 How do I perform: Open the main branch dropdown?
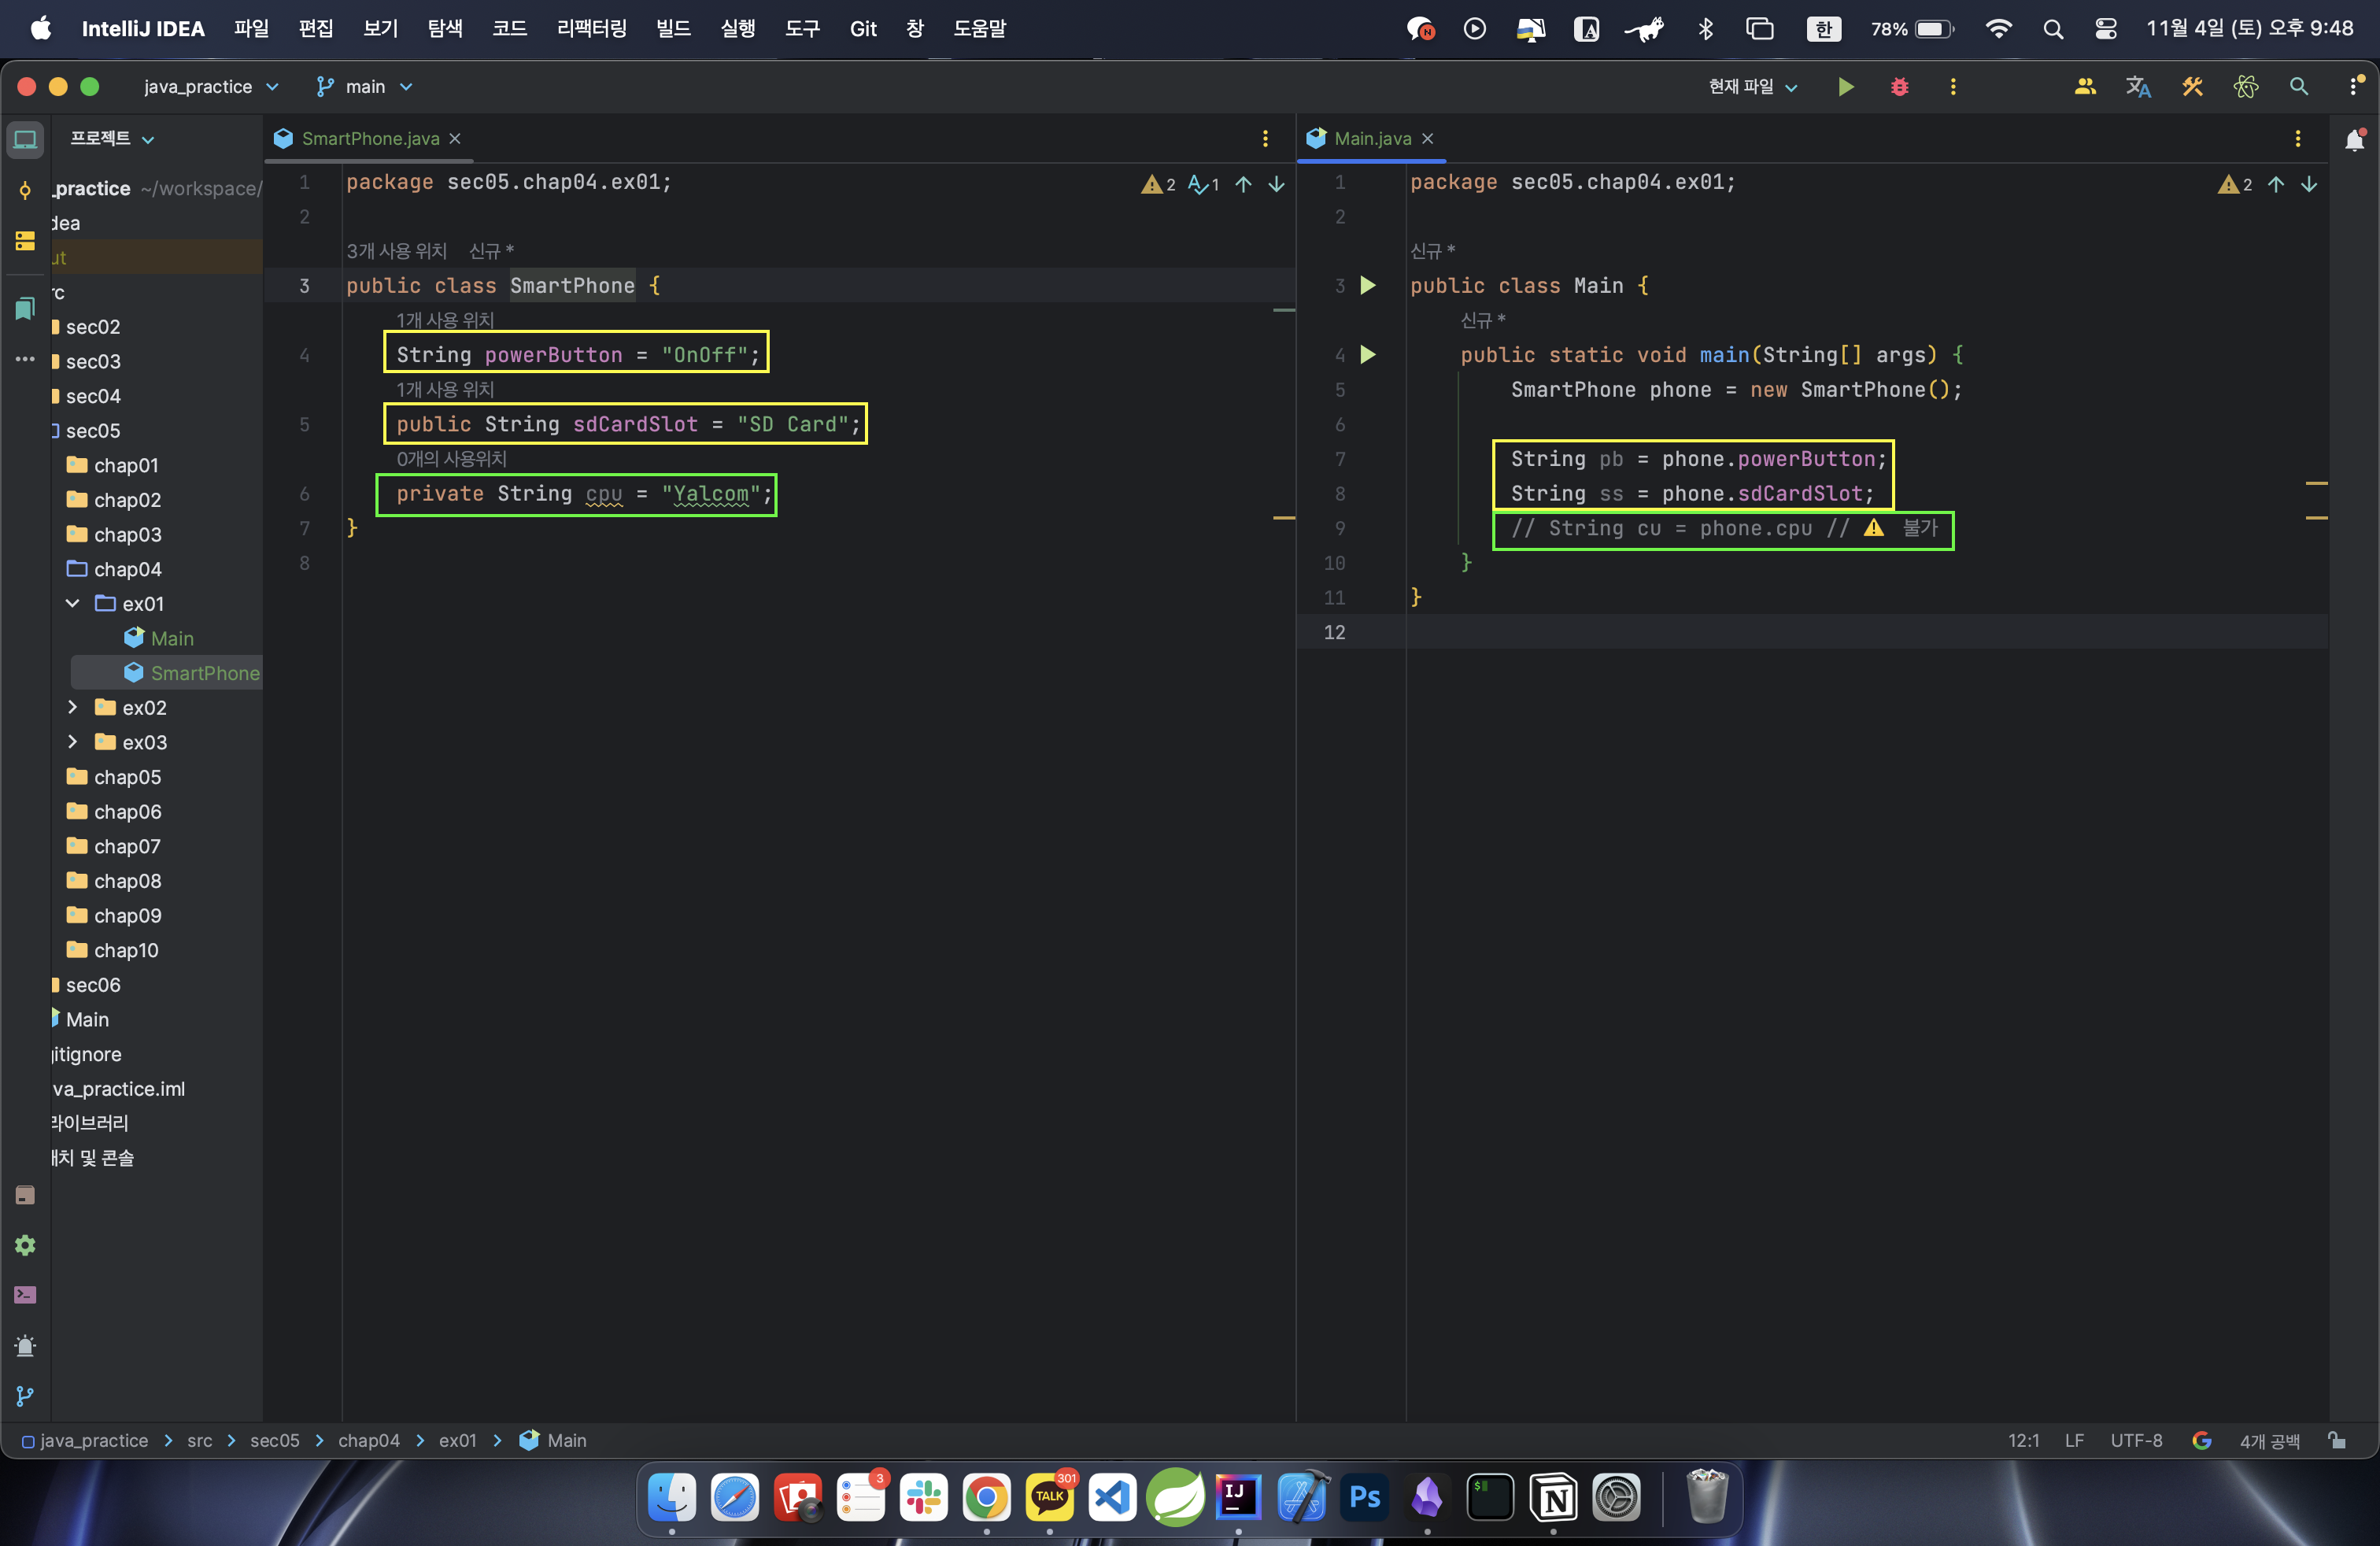click(x=365, y=87)
